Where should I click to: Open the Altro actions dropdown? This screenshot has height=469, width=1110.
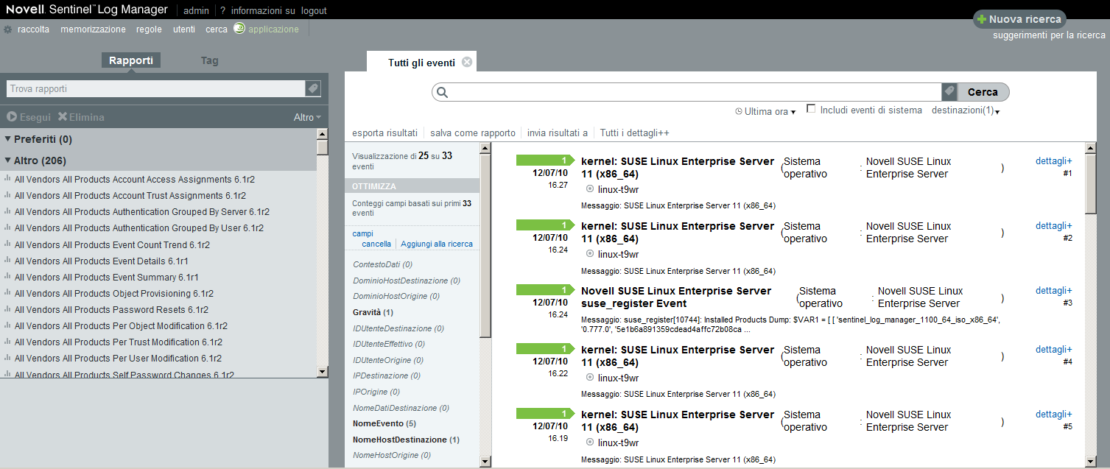(x=307, y=117)
